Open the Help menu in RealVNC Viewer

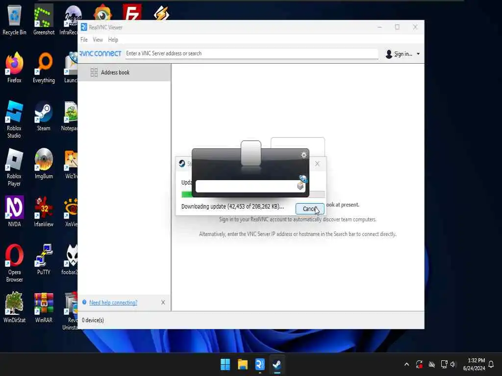click(x=113, y=40)
